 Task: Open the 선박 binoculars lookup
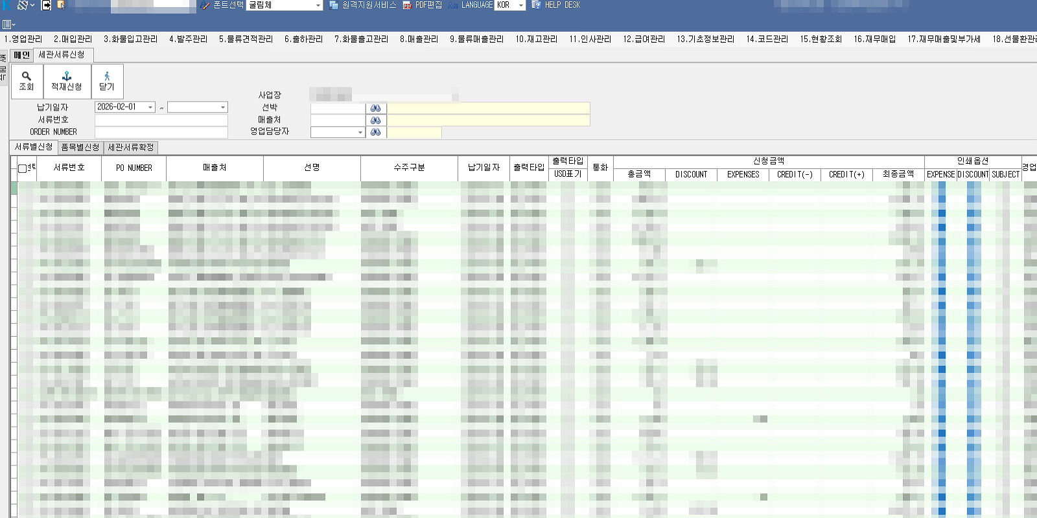[375, 108]
